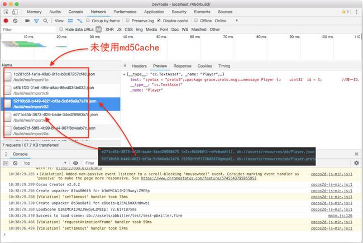Click the network Filter text field
The image size is (363, 243).
[x=28, y=30]
